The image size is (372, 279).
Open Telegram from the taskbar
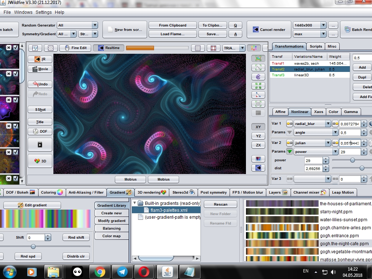(122, 272)
